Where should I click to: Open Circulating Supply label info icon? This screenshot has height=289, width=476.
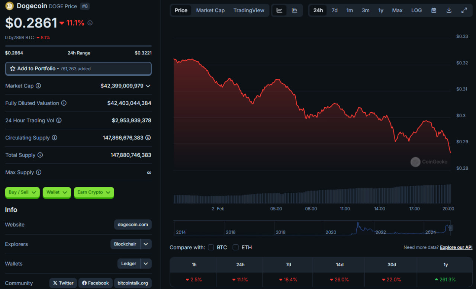tap(54, 138)
